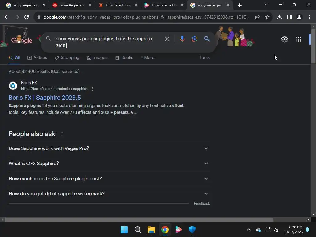Open Chrome downloads icon

280,17
